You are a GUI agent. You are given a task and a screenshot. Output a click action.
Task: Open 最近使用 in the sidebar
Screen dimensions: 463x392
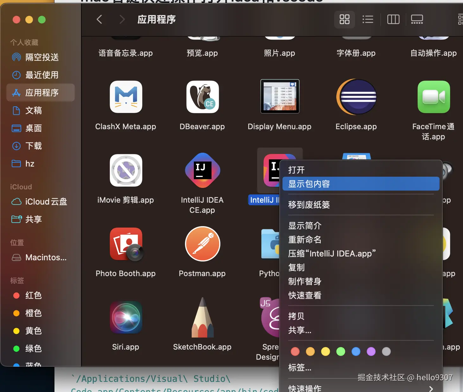[41, 75]
